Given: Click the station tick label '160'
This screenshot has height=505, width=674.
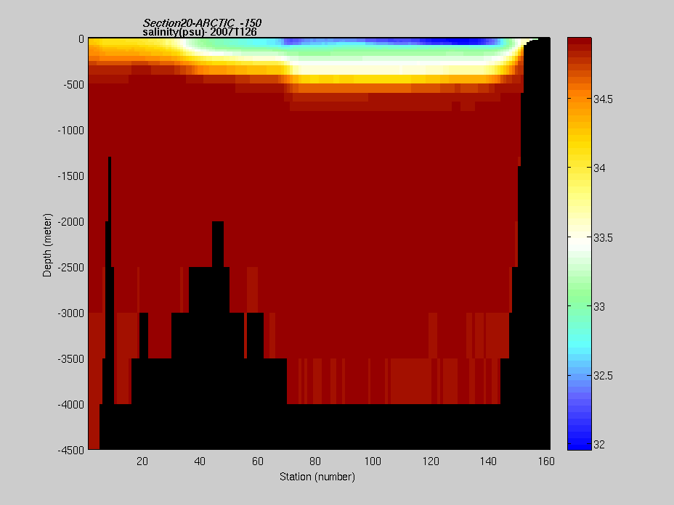Looking at the screenshot, I should pos(546,461).
